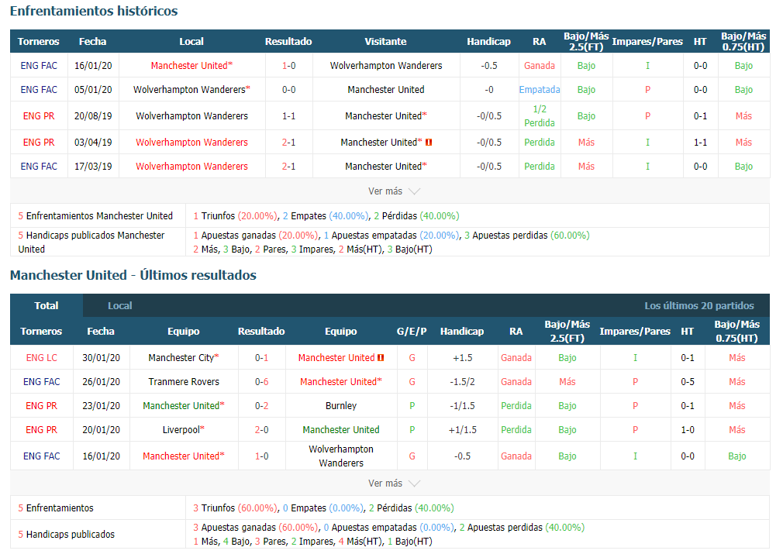This screenshot has height=554, width=783.
Task: Select 'Manchester United - Últimos resultados' heading
Action: pyautogui.click(x=133, y=275)
